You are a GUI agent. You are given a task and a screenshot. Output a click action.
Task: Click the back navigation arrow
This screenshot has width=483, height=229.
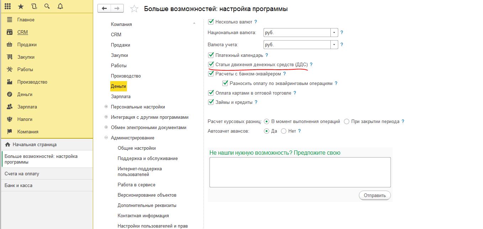(x=104, y=9)
